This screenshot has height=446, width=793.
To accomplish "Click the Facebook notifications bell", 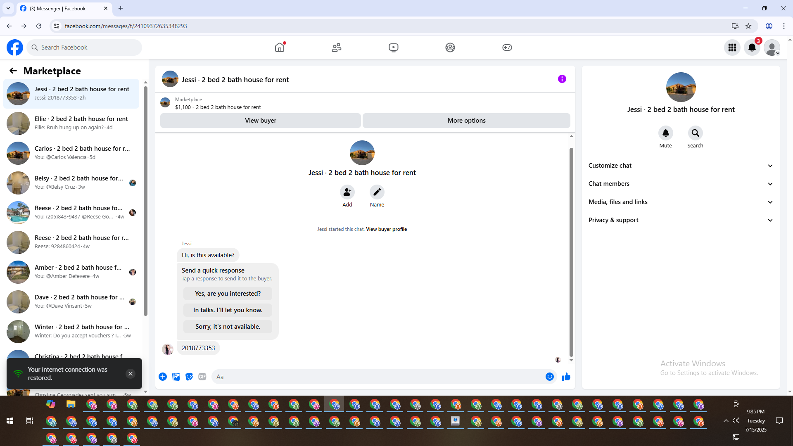I will point(752,47).
